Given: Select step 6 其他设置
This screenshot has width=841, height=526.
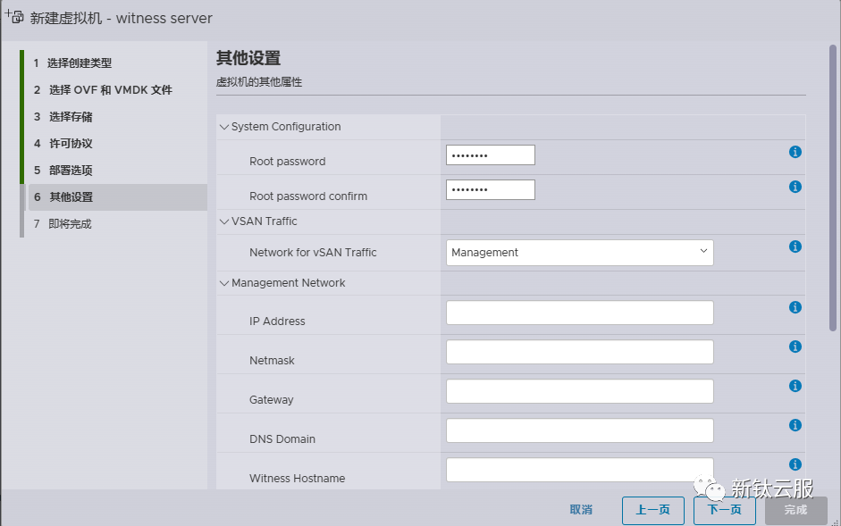Looking at the screenshot, I should (x=118, y=197).
